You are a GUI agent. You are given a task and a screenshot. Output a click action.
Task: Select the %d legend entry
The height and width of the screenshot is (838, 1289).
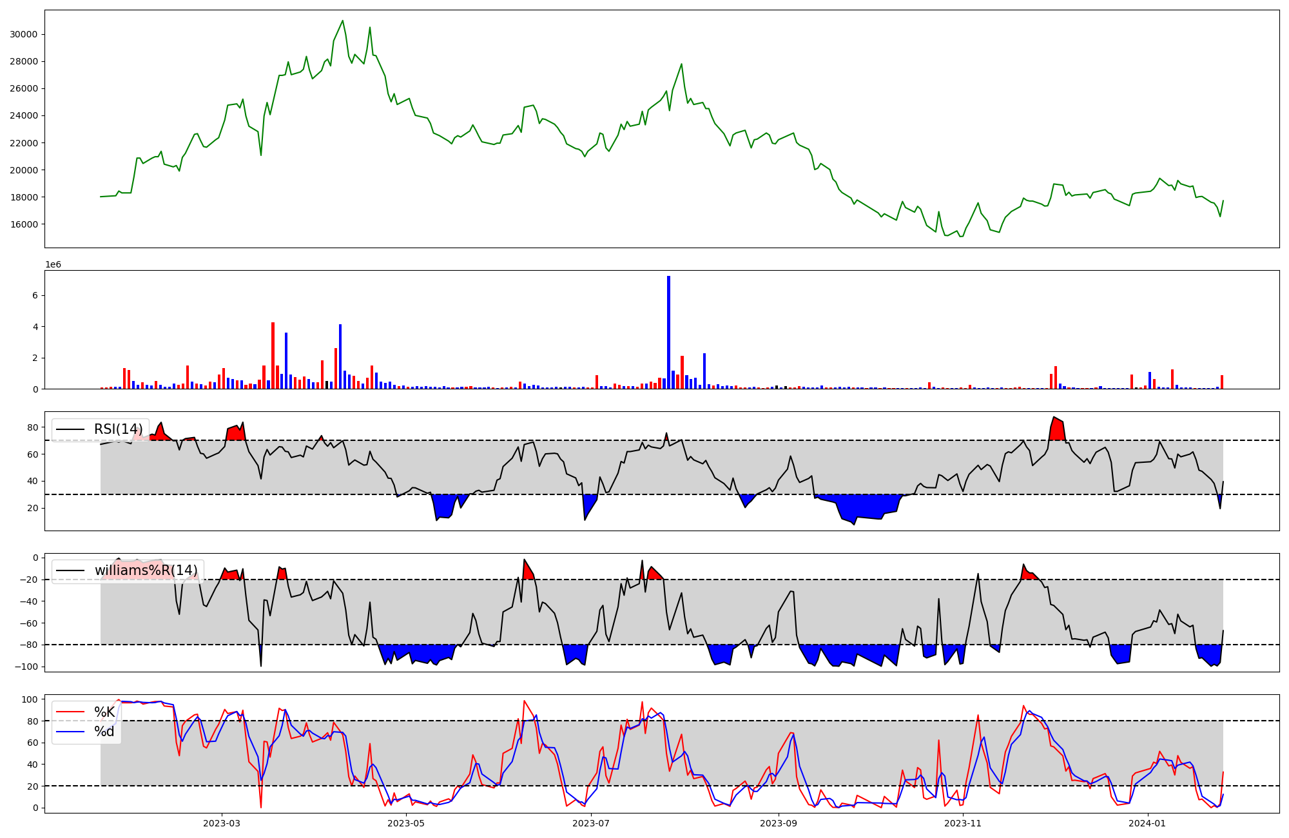pyautogui.click(x=104, y=732)
